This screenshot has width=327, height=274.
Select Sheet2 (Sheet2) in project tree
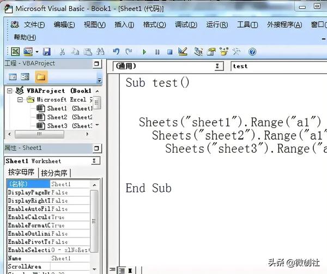64,117
